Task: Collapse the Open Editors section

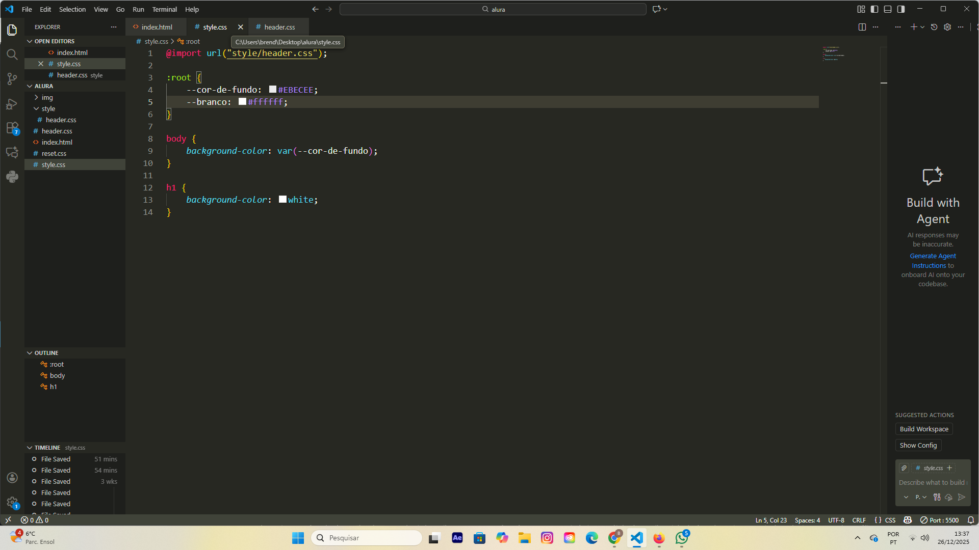Action: [54, 41]
